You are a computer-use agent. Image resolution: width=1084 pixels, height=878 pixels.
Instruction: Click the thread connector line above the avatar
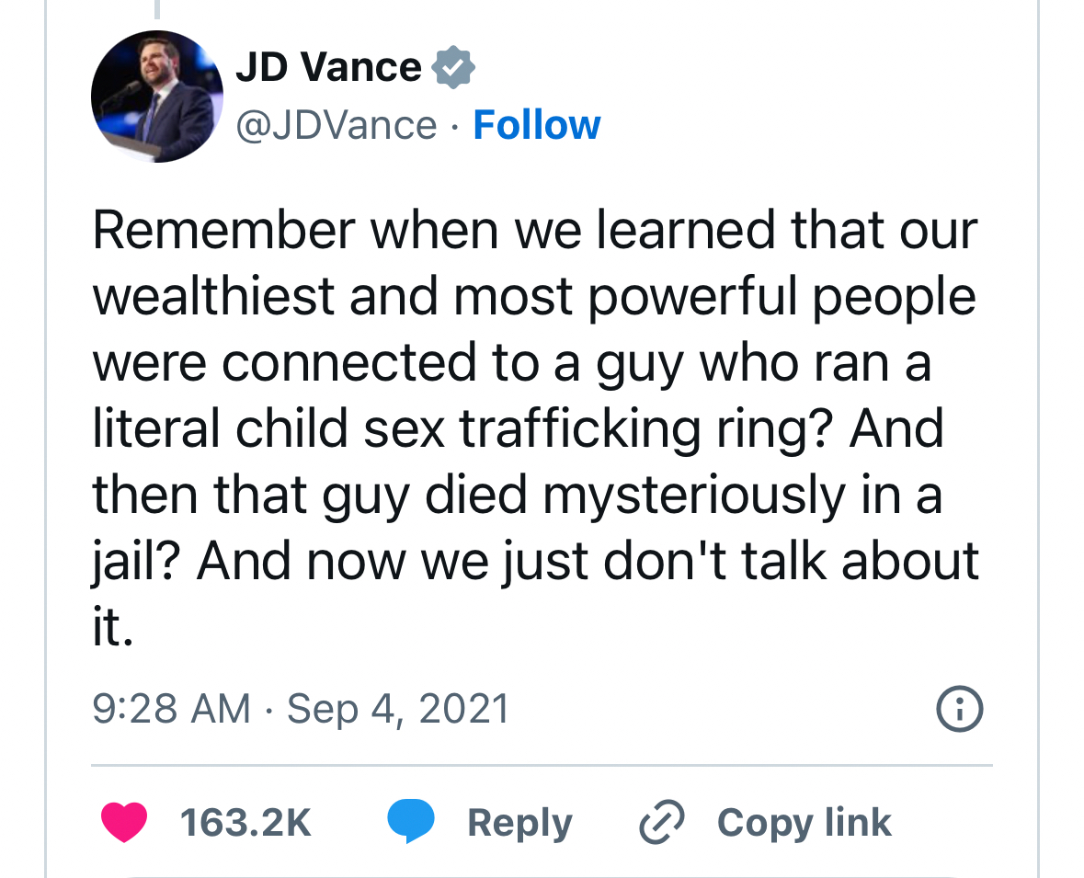point(157,8)
